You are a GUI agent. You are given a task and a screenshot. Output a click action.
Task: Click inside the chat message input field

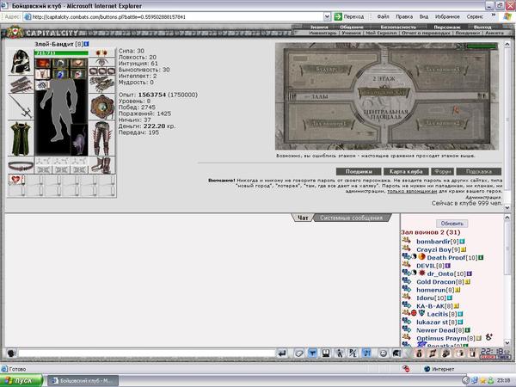pyautogui.click(x=147, y=353)
